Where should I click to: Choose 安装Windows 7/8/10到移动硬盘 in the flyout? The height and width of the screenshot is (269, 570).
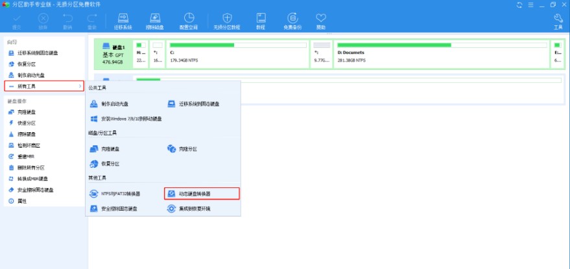[x=126, y=119]
